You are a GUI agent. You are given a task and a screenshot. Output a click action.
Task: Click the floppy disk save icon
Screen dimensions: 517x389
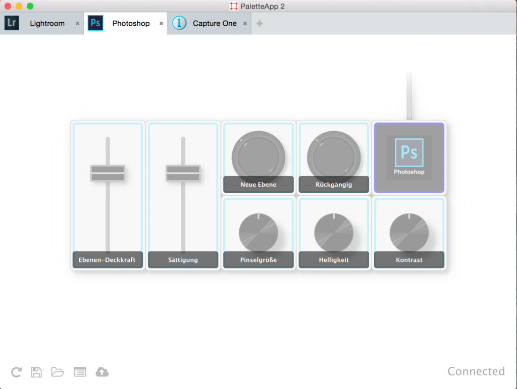click(36, 372)
